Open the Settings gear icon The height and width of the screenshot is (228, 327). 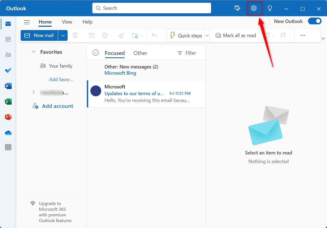click(x=254, y=8)
